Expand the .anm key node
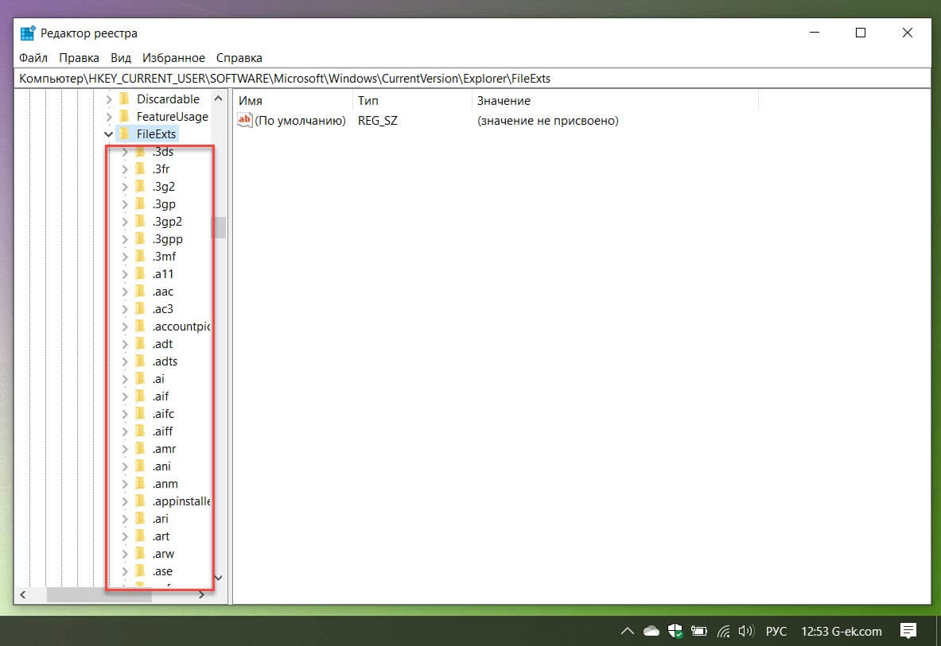The height and width of the screenshot is (646, 941). coord(125,484)
